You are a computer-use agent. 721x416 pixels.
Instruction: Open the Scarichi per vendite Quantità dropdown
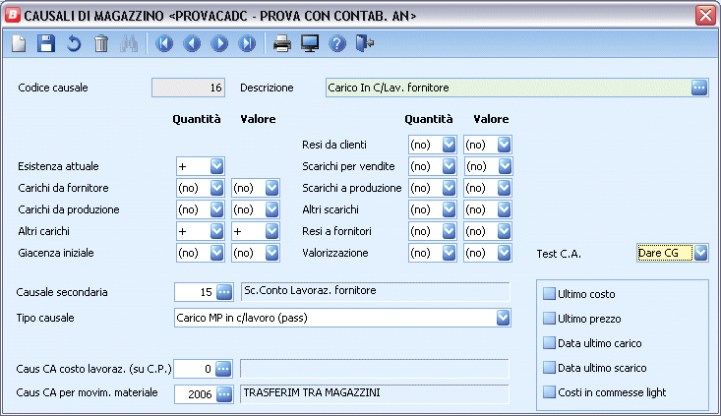click(449, 166)
